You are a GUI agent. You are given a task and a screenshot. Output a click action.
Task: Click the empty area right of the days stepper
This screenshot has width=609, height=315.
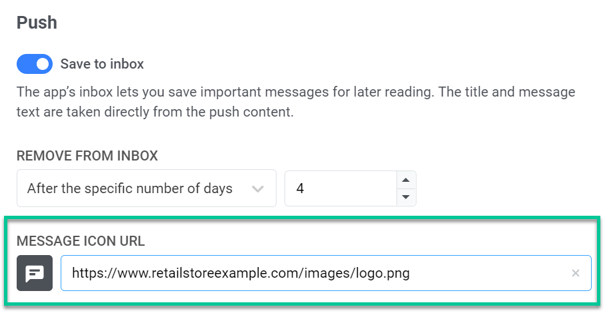(x=506, y=188)
